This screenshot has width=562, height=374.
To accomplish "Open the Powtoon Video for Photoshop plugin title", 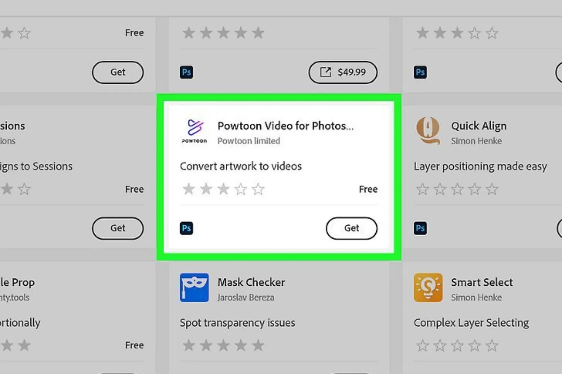I will (x=285, y=126).
